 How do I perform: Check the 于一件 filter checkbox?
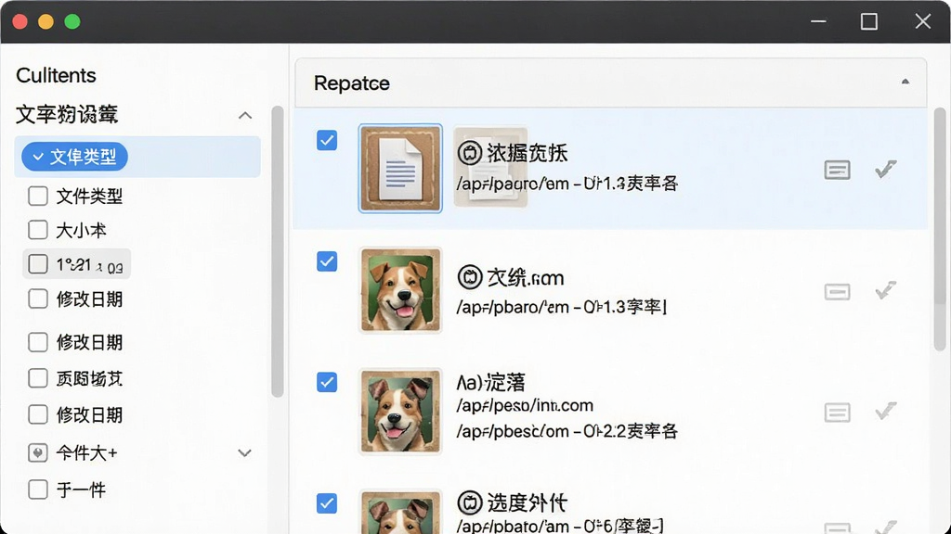click(37, 489)
